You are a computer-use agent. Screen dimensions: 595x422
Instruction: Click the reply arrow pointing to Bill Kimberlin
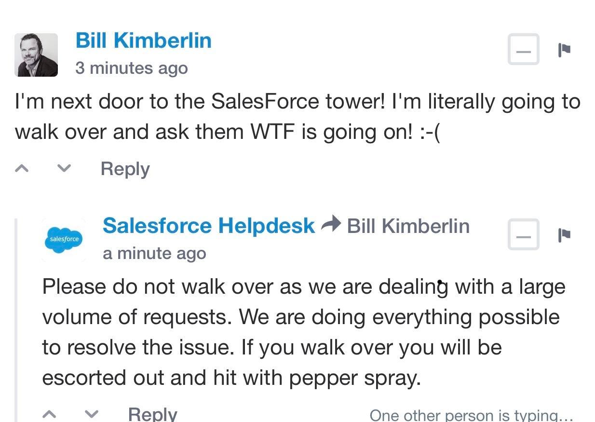tap(331, 225)
